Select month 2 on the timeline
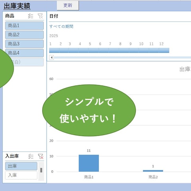 (64, 51)
